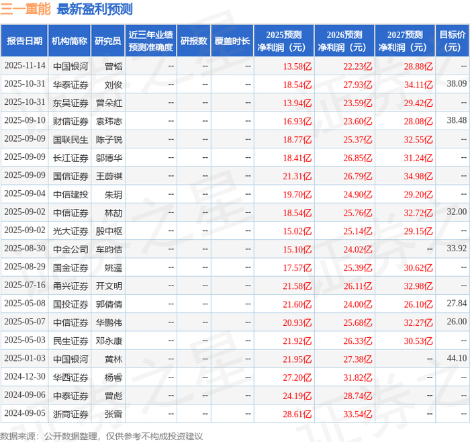Select date 2025-08-29
The width and height of the screenshot is (470, 442).
point(25,267)
